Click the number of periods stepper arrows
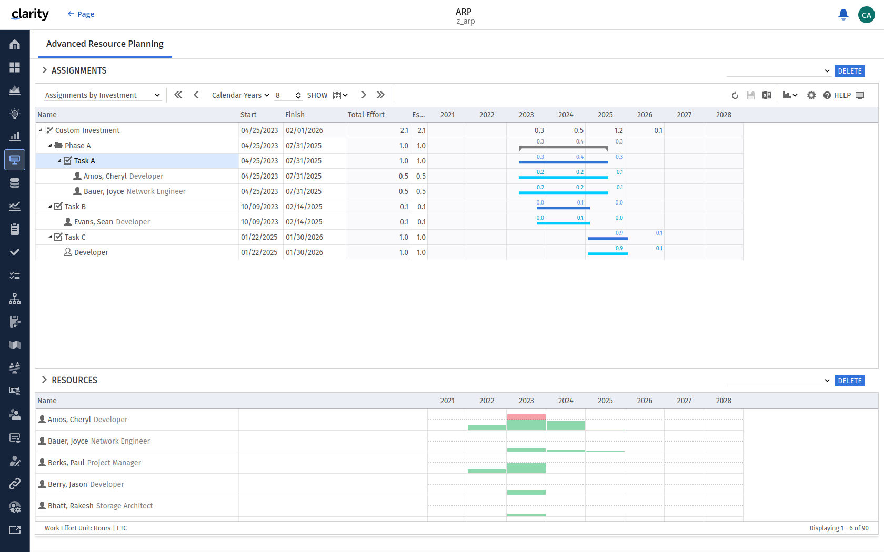The image size is (884, 552). [298, 95]
